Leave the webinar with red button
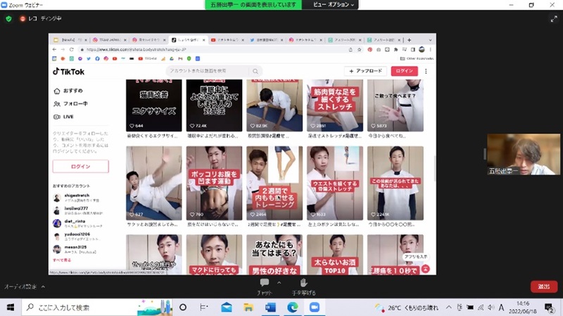Screen dimensions: 563x316 click(x=543, y=287)
